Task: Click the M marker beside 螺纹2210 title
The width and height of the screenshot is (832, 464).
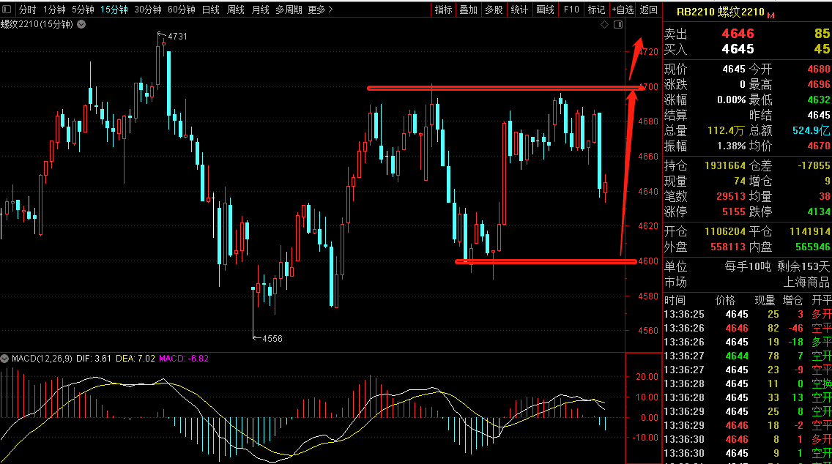Action: [x=771, y=15]
